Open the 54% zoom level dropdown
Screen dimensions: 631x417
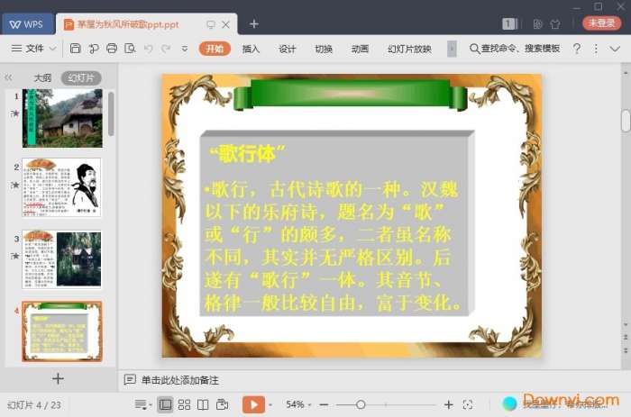tap(298, 404)
